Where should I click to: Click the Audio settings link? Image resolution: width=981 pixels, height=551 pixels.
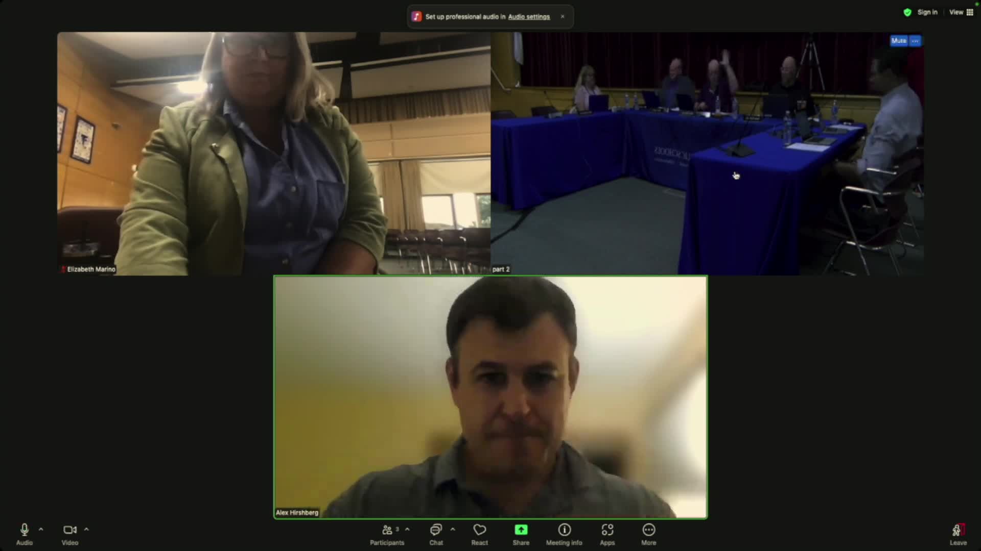tap(529, 17)
